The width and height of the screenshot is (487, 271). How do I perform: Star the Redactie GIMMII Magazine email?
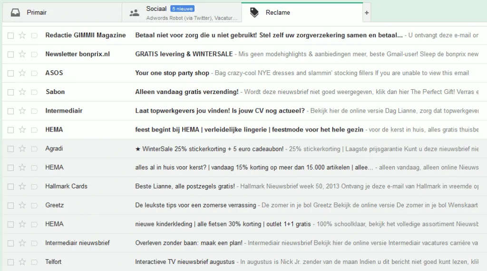click(x=22, y=35)
